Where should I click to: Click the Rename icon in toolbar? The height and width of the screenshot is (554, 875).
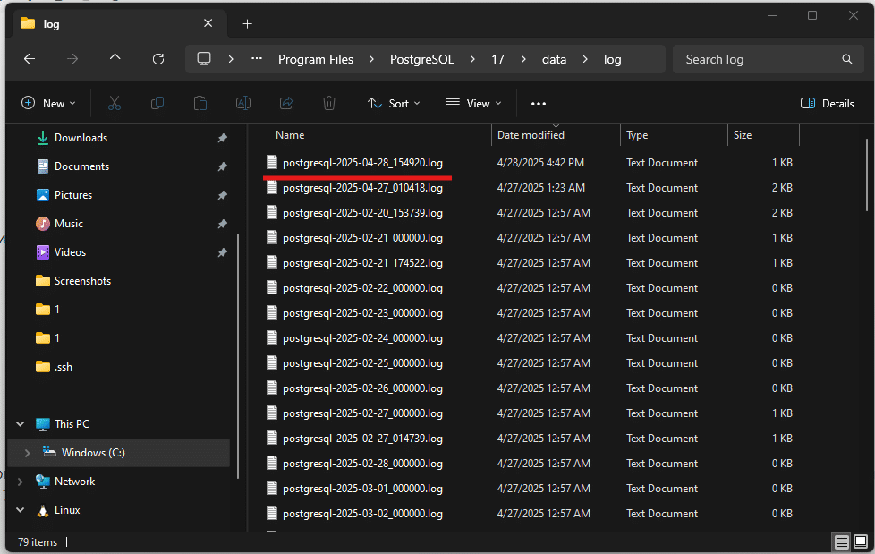point(243,103)
